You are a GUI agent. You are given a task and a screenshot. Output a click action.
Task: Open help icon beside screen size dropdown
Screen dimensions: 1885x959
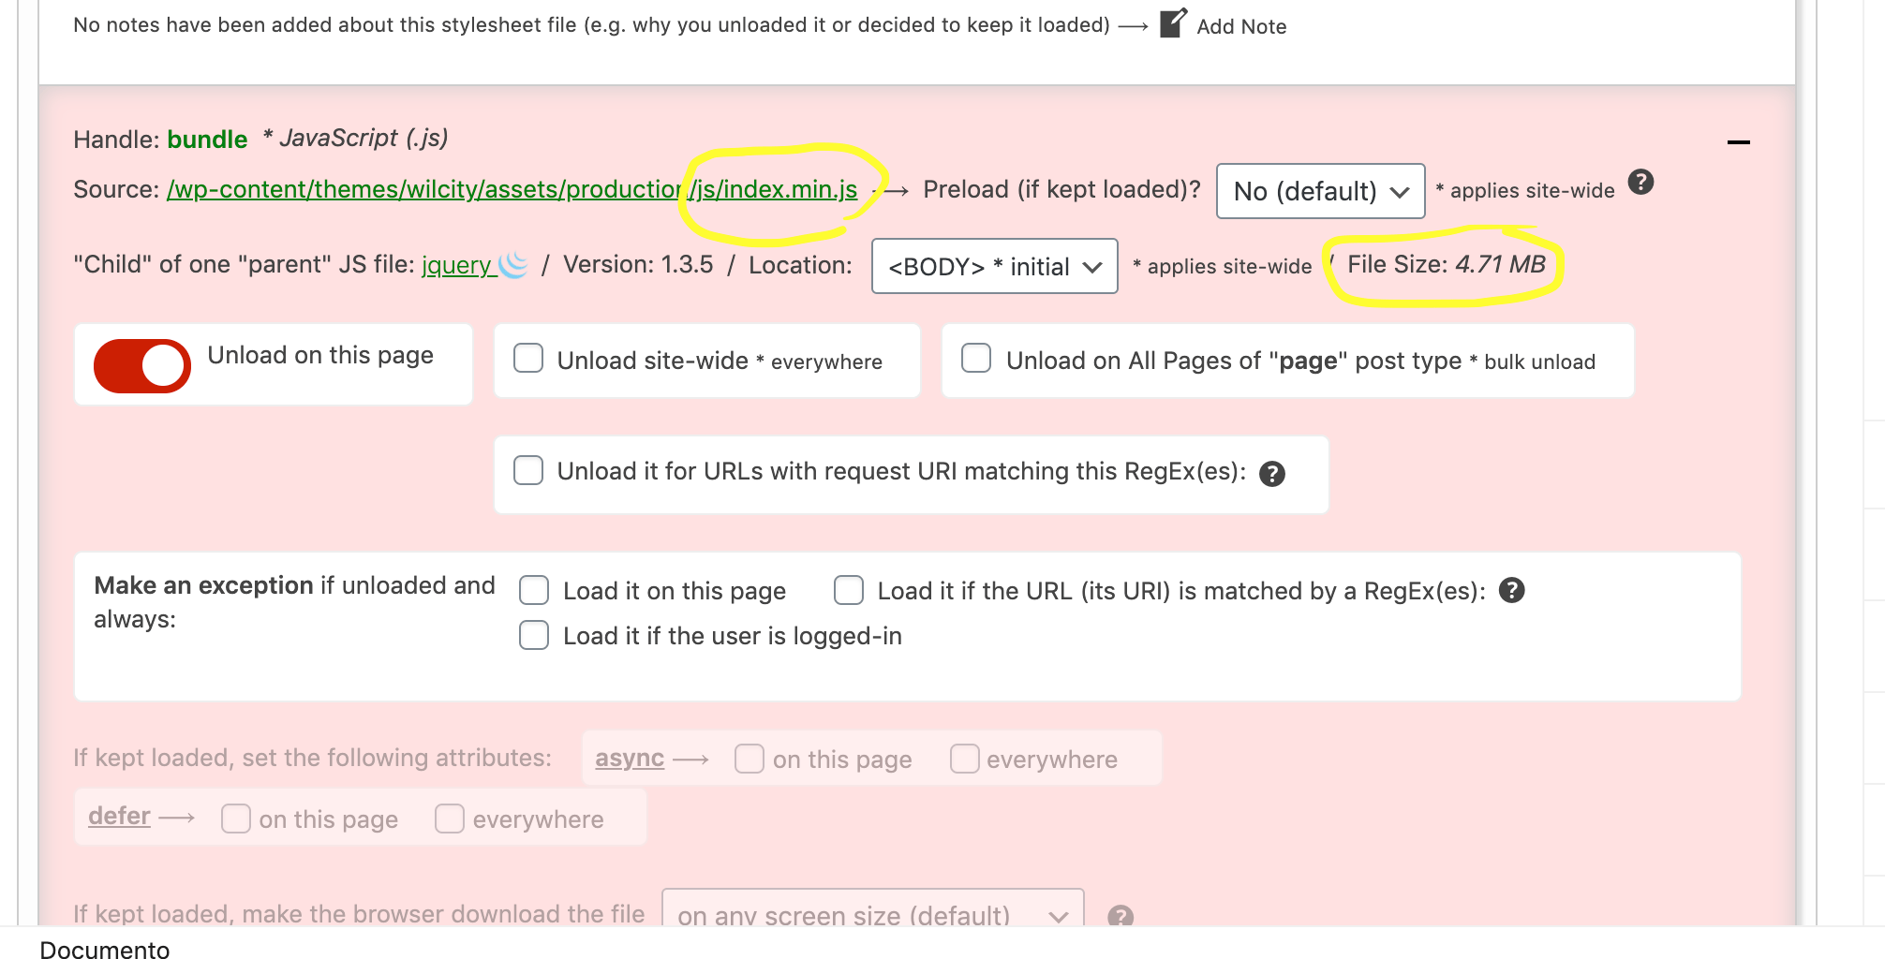(x=1120, y=916)
